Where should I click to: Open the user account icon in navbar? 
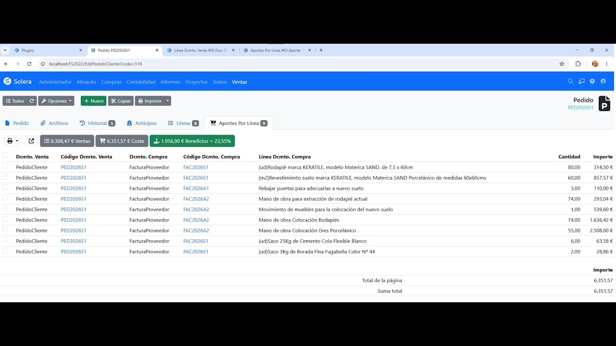coord(603,81)
